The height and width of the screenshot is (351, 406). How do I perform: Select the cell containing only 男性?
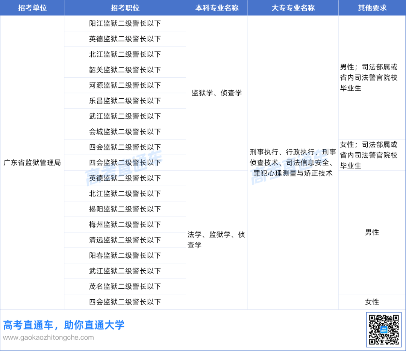pos(372,232)
